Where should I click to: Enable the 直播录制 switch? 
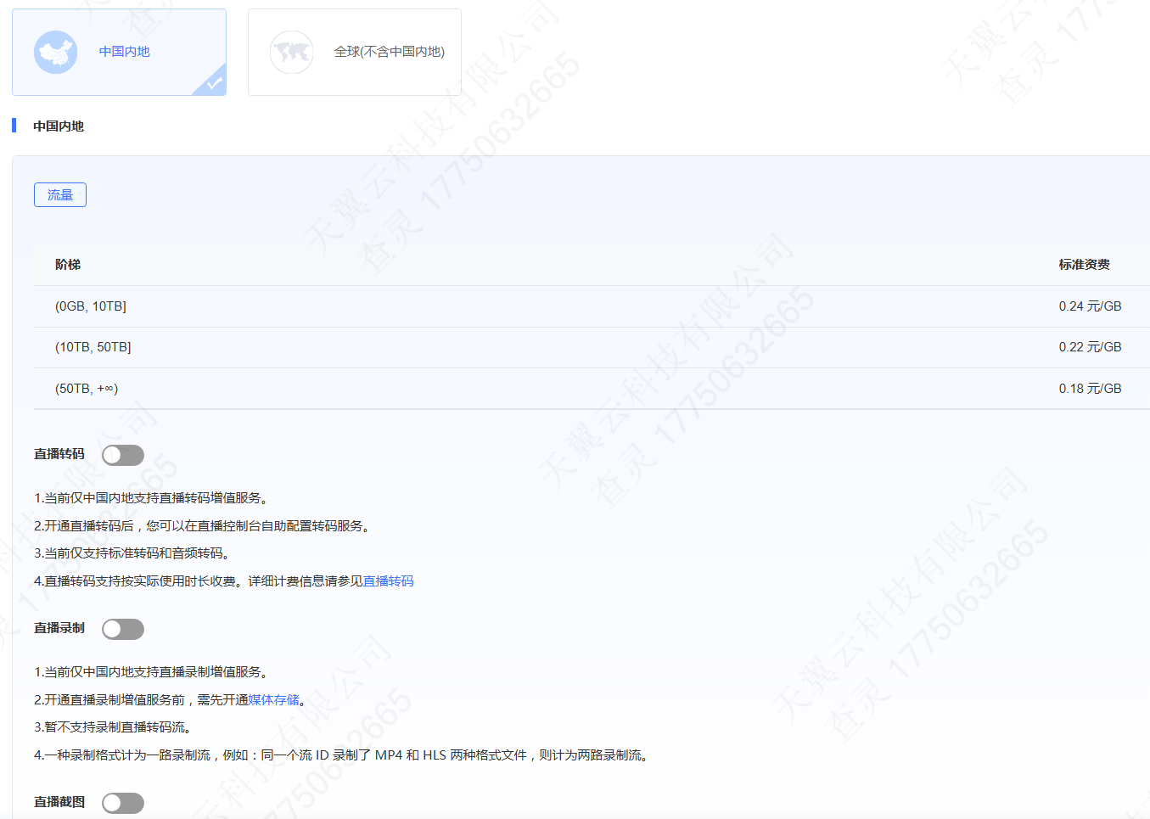point(123,629)
